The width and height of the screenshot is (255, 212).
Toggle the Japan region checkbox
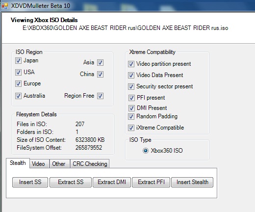coord(18,60)
